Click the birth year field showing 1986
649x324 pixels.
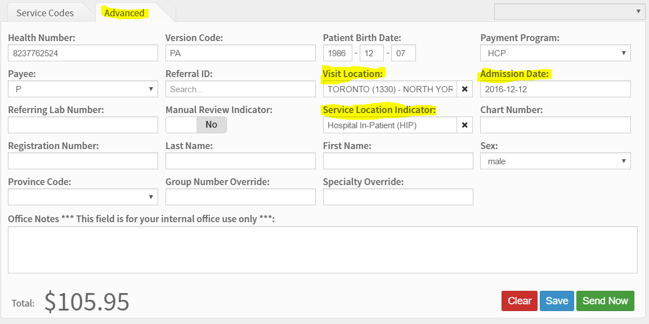coord(337,53)
